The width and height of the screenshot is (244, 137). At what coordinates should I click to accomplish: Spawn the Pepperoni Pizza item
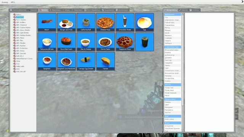[125, 42]
